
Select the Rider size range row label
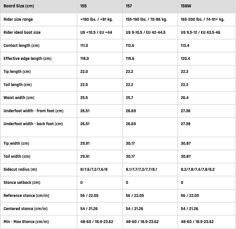18,19
